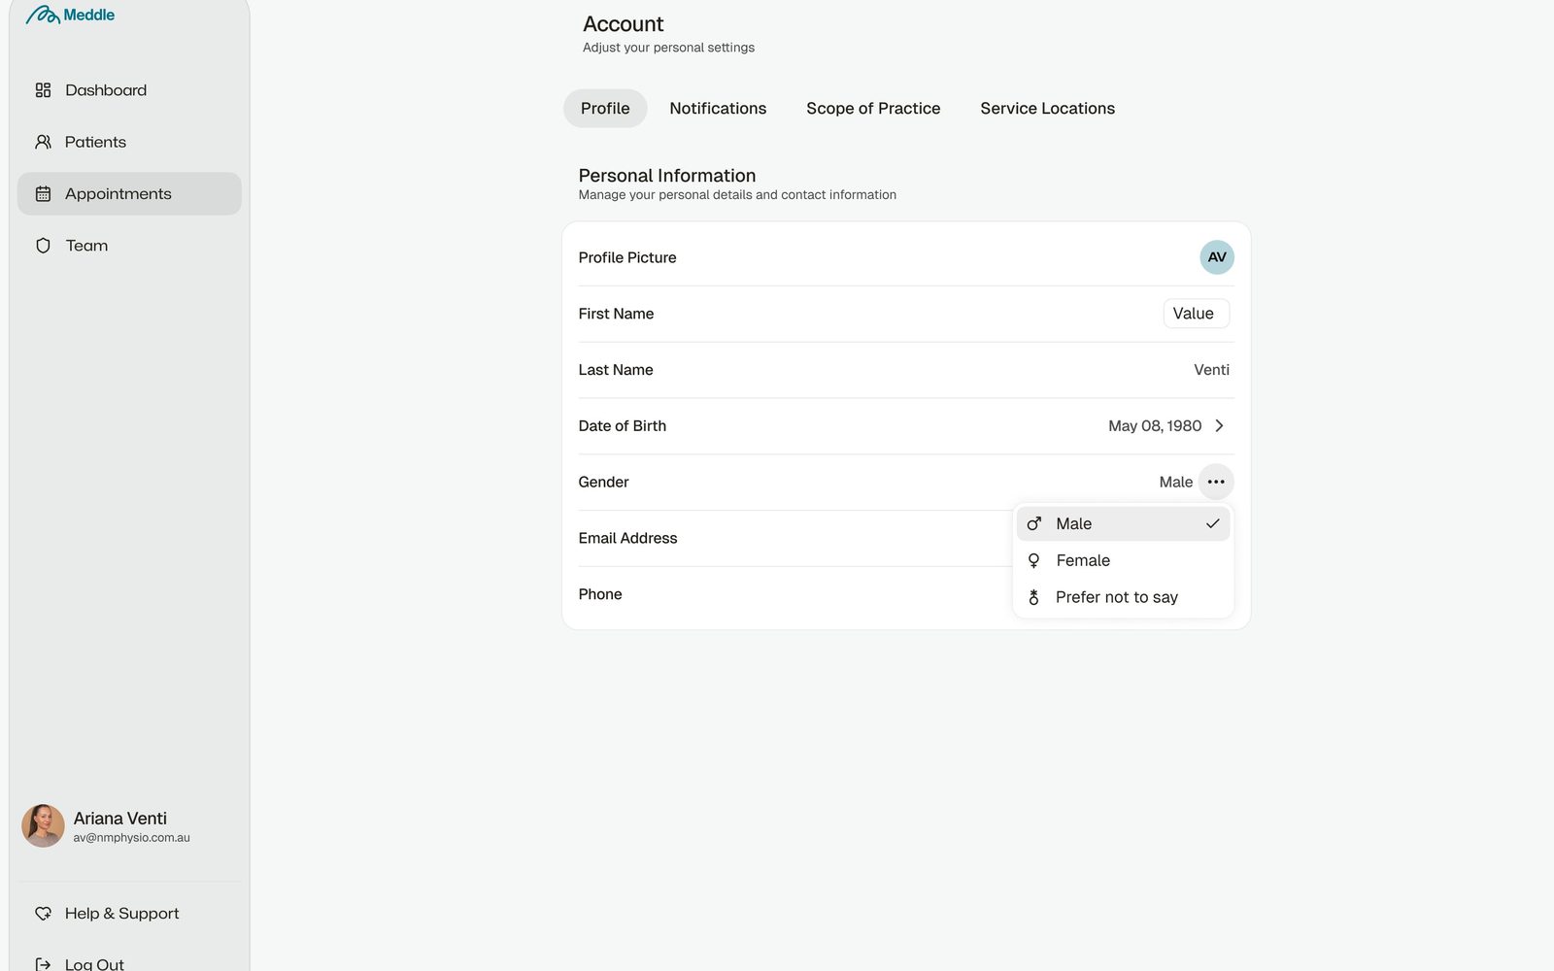Viewport: 1554px width, 971px height.
Task: Open Team in sidebar
Action: pos(129,246)
